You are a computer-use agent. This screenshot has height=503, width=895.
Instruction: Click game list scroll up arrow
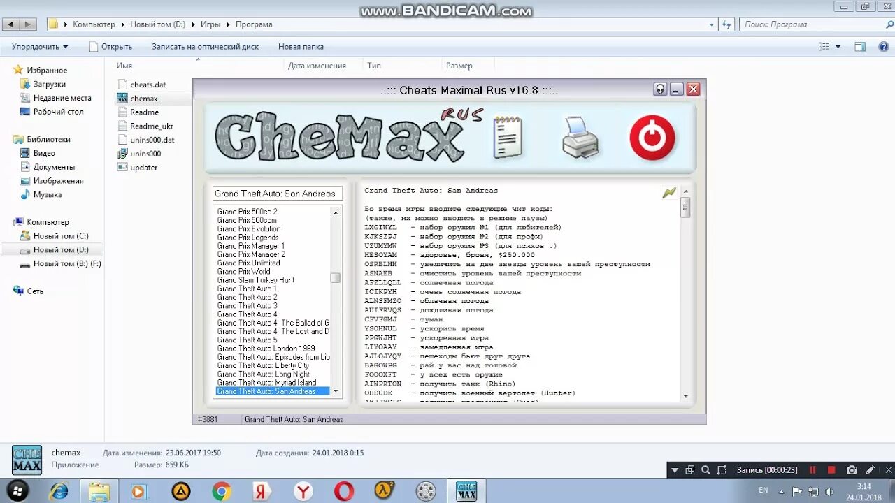pos(336,212)
